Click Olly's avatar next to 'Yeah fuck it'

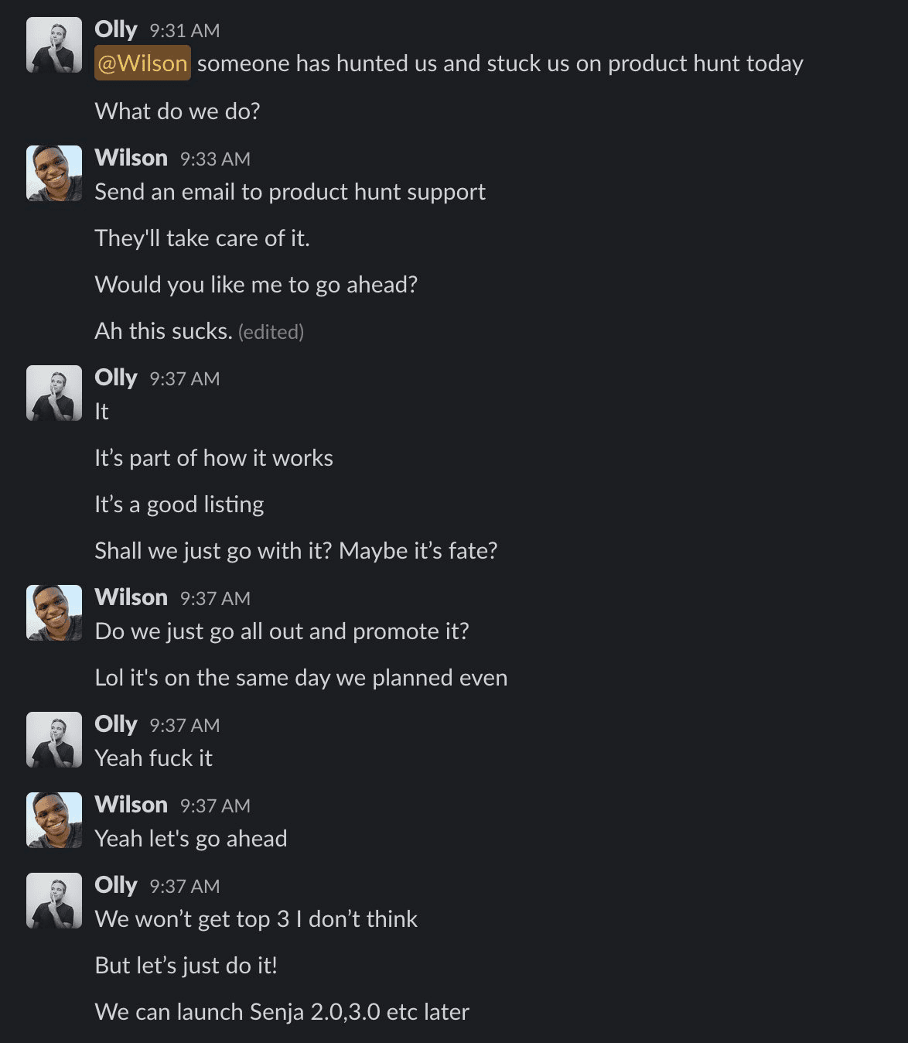pos(54,739)
